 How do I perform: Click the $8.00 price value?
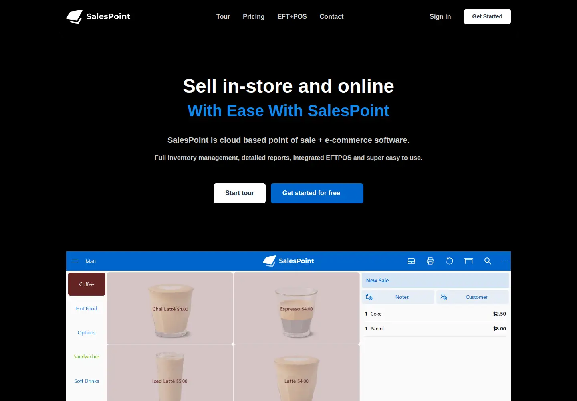coord(500,329)
